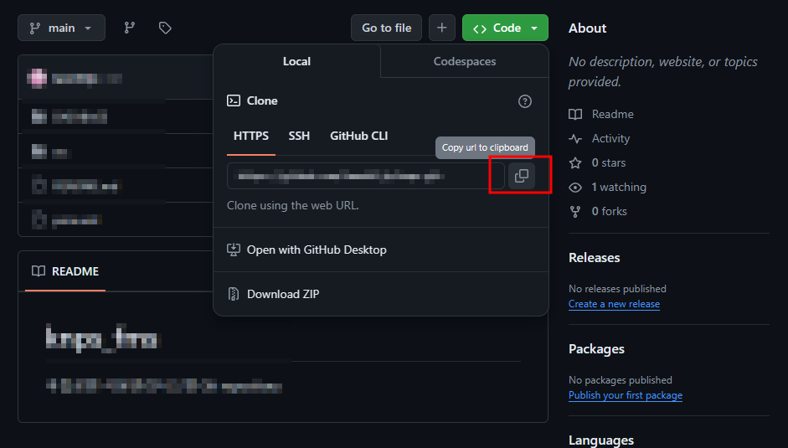788x448 pixels.
Task: Toggle the green Code dropdown button
Action: (x=505, y=28)
